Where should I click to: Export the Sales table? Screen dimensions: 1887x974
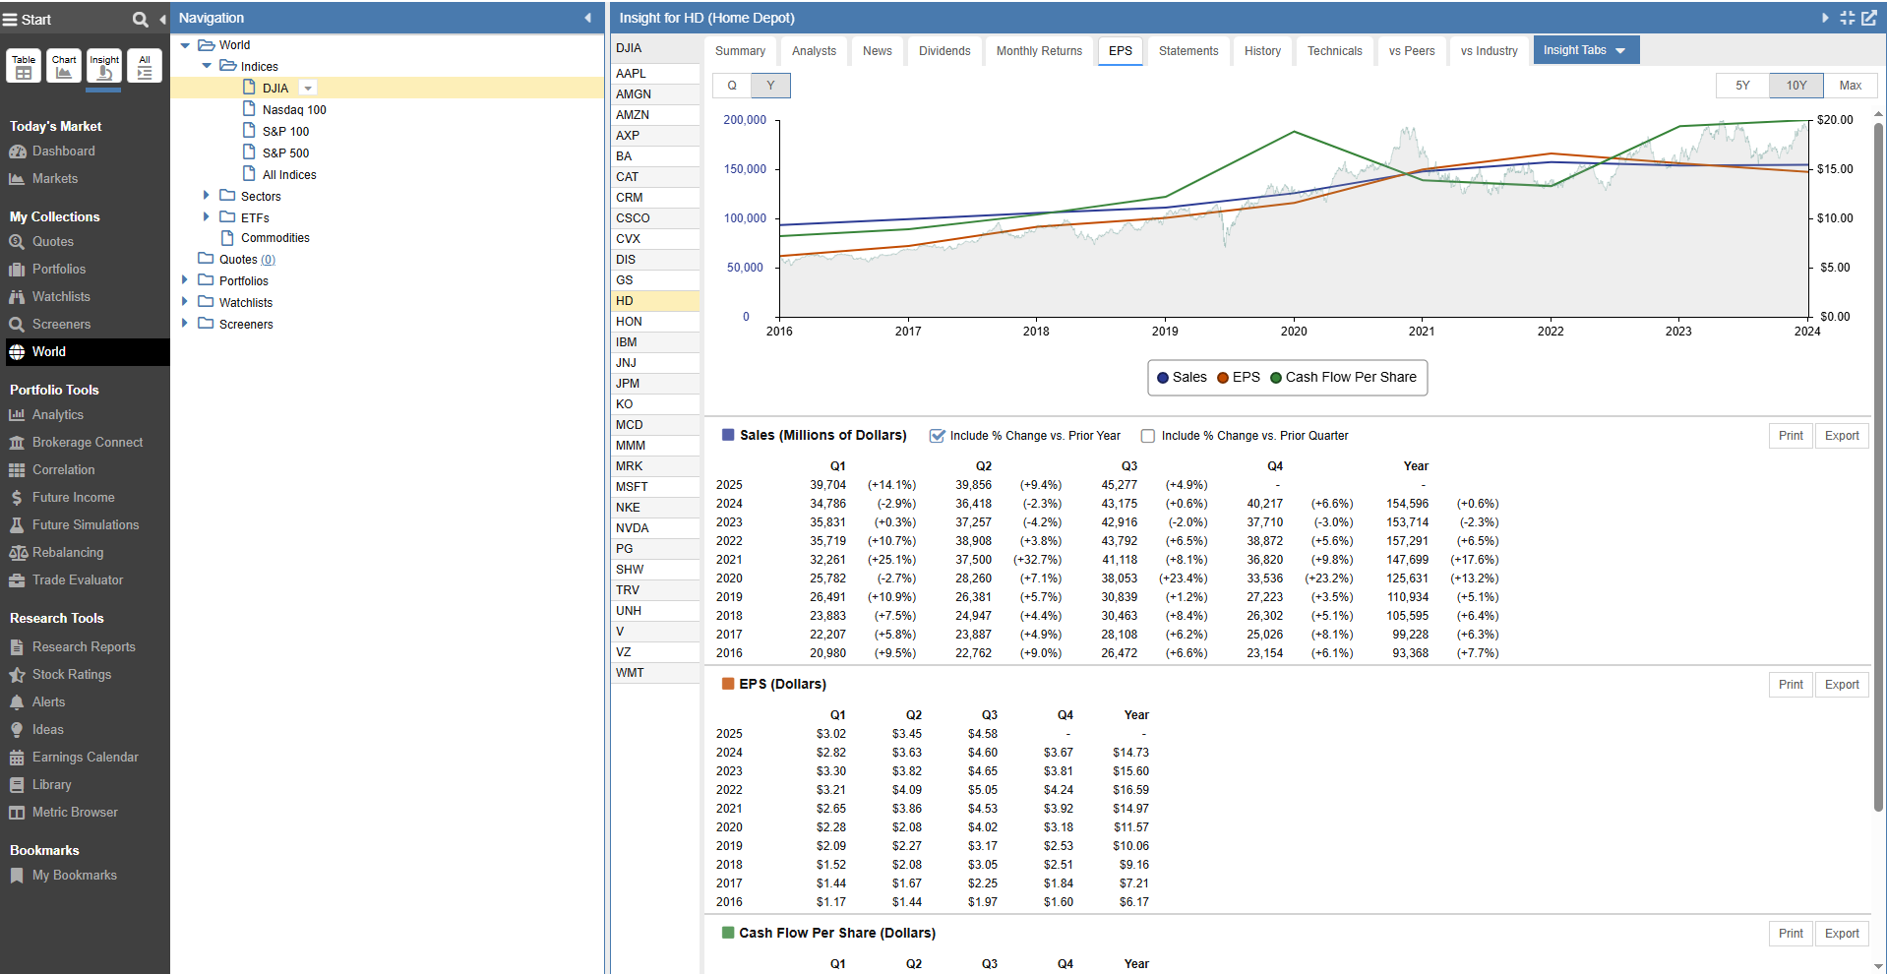pyautogui.click(x=1841, y=436)
